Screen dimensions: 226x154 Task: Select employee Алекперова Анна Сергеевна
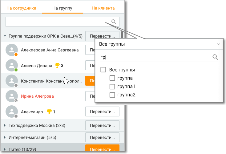coord(50,50)
